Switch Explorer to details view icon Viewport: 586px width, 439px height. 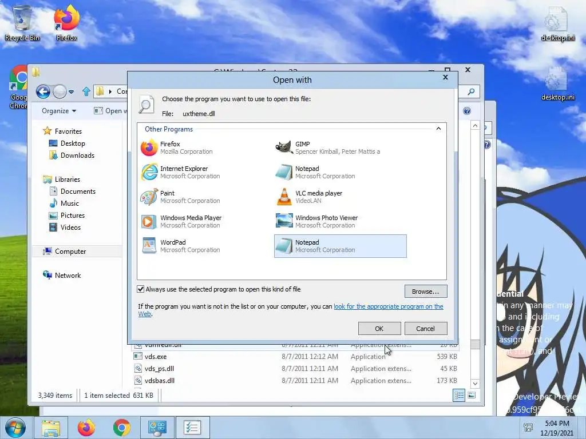[x=459, y=395]
